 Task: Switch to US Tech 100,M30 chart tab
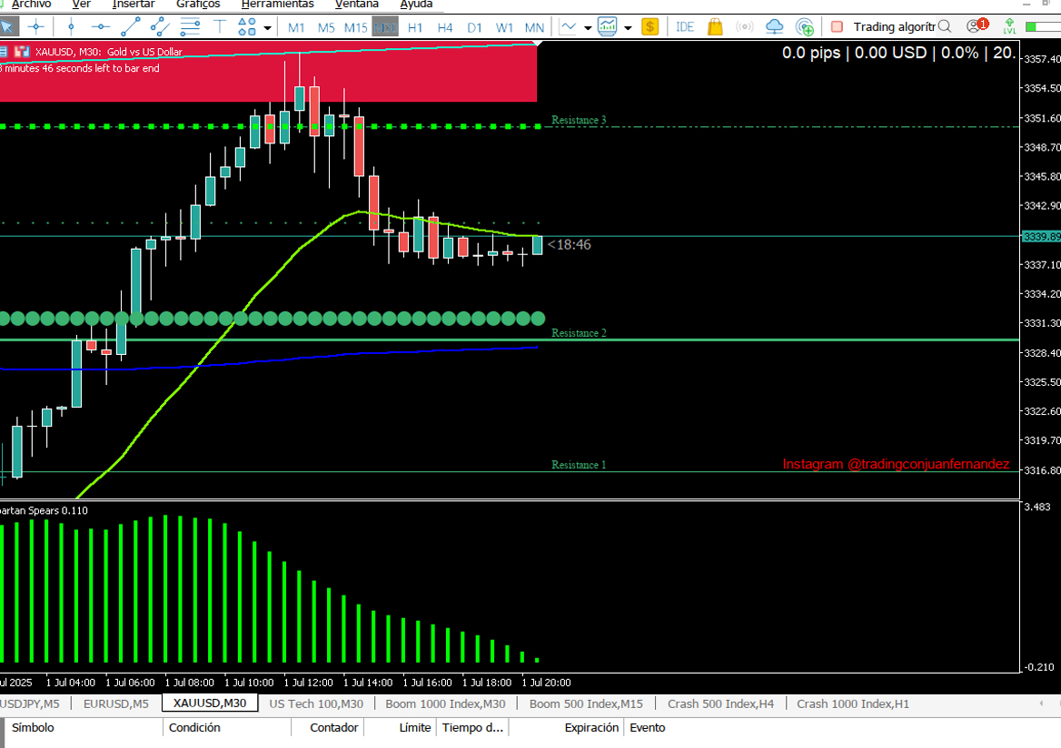(316, 704)
